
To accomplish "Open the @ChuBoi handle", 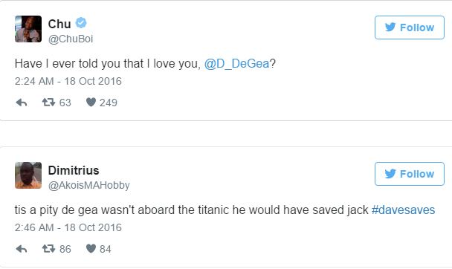I will point(71,39).
